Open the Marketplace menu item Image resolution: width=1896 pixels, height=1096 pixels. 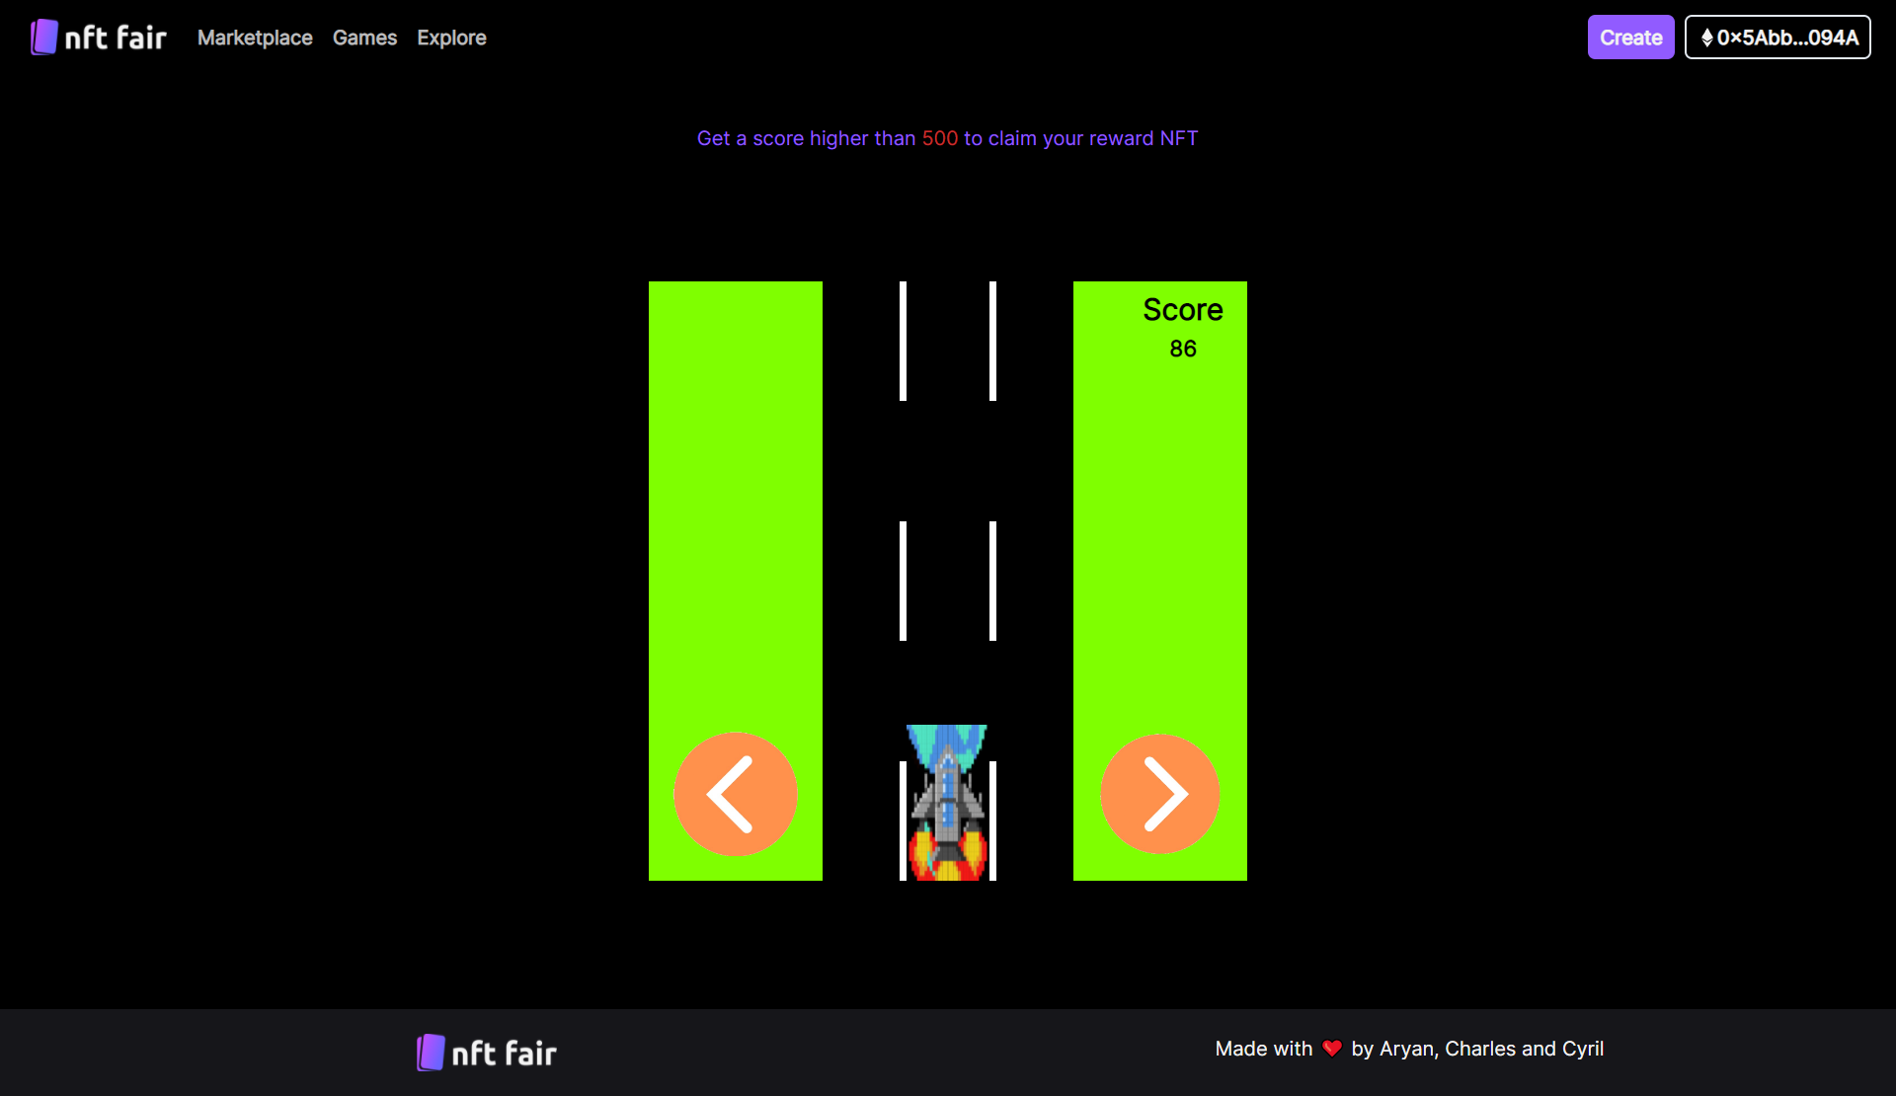click(255, 38)
